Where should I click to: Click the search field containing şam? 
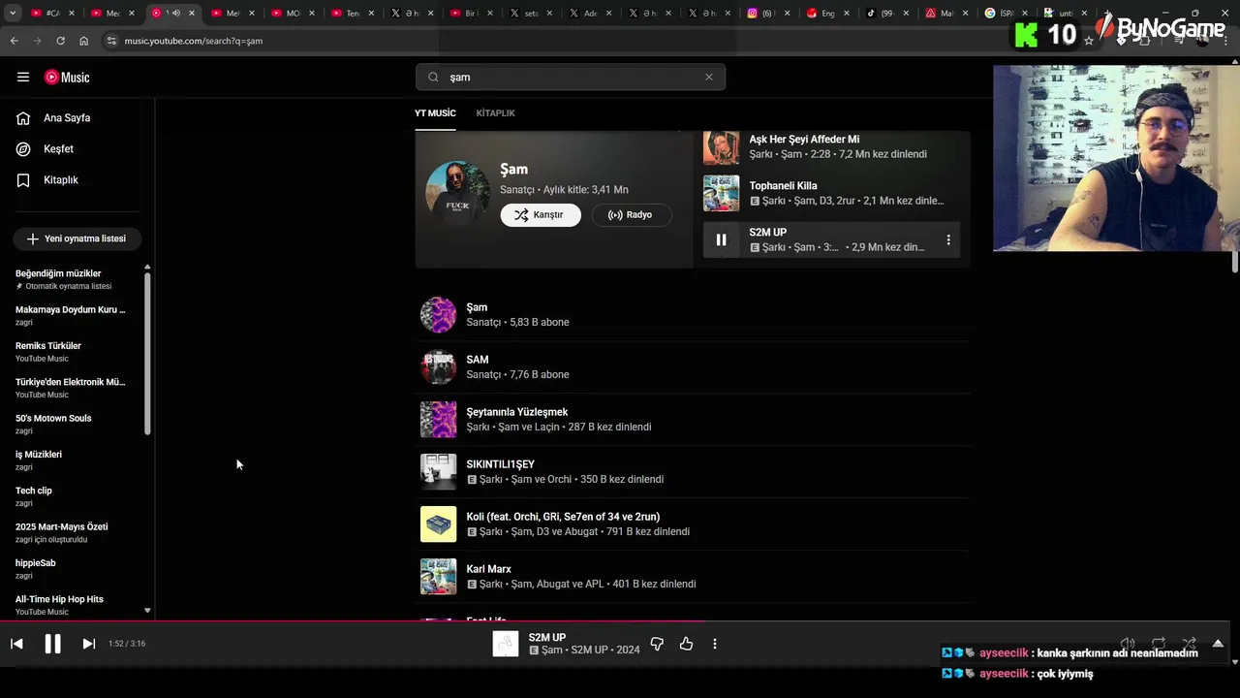click(572, 78)
